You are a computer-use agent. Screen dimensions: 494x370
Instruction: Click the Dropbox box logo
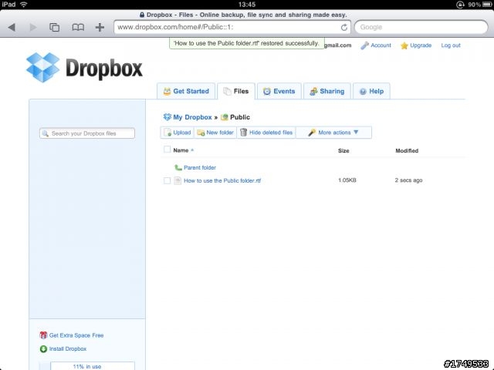click(x=43, y=67)
